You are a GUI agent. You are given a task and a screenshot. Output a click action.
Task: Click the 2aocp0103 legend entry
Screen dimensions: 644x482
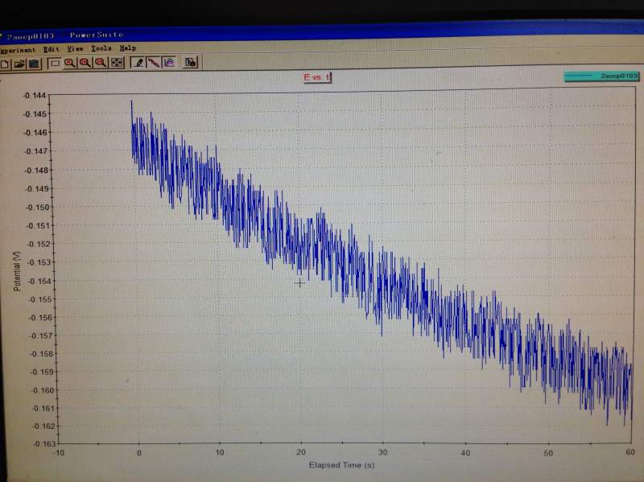[601, 76]
